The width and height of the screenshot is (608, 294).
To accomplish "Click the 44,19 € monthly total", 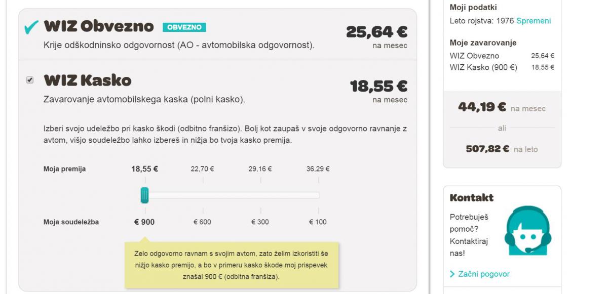I will coord(482,107).
